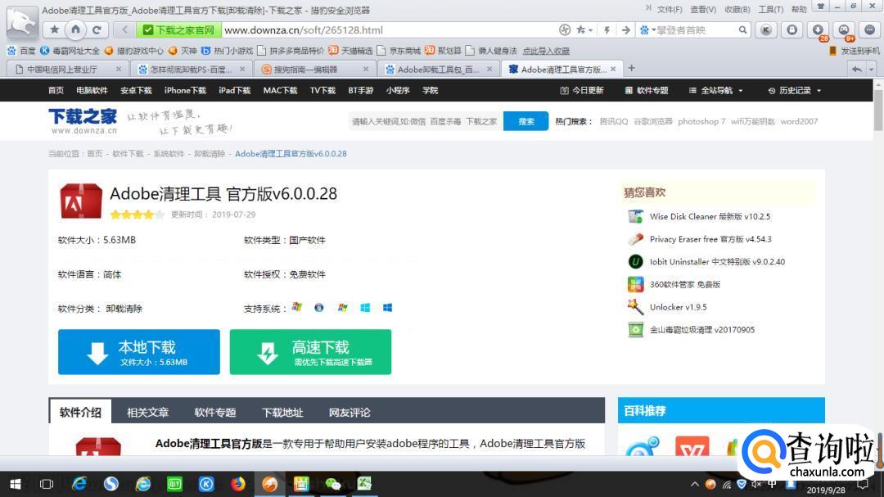Open Iobit Uninstaller recommendation
This screenshot has height=497, width=884.
[x=717, y=262]
